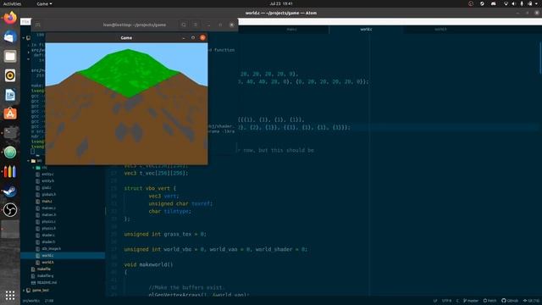Screen dimensions: 542x305
Task: Open the Git changes panel in status bar
Action: (x=531, y=301)
